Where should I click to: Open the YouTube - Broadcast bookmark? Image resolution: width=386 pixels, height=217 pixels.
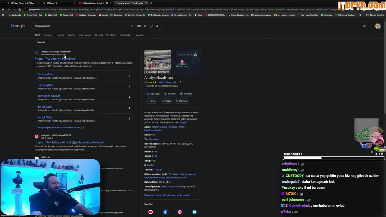point(86,15)
